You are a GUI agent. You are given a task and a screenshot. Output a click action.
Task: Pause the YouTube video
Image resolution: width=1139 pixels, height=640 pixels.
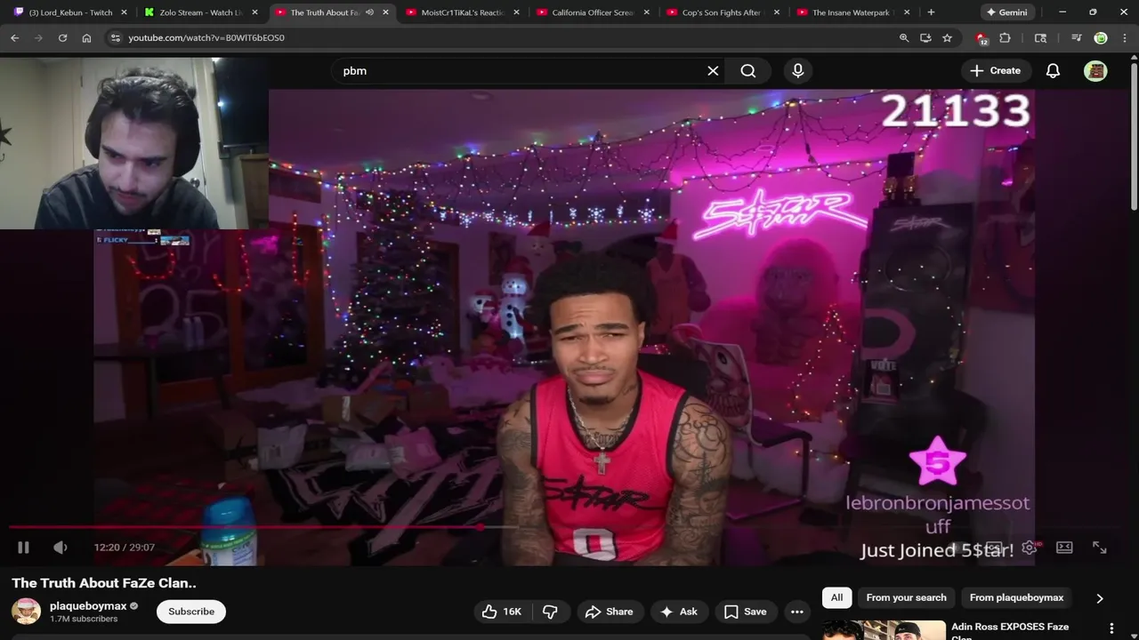pos(23,548)
